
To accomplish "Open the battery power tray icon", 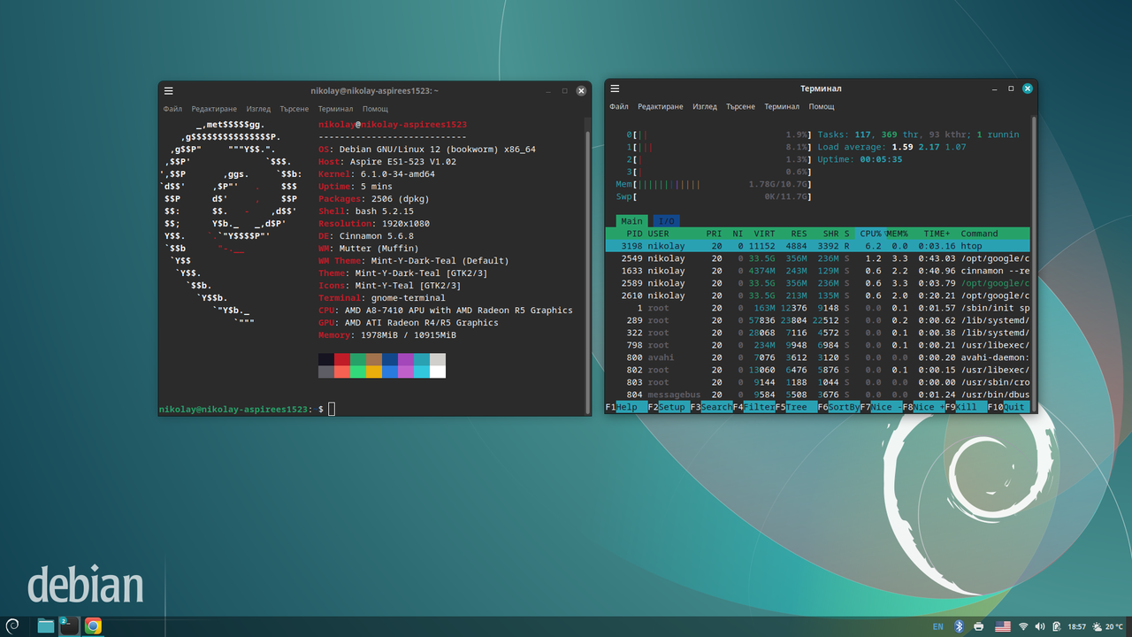I will pos(1056,626).
